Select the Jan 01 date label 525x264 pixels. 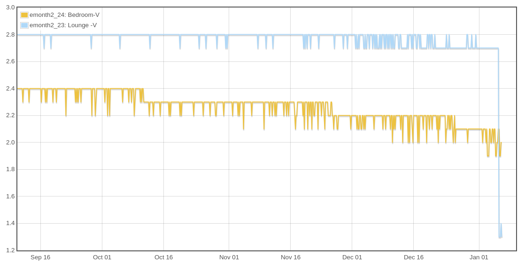click(x=479, y=257)
